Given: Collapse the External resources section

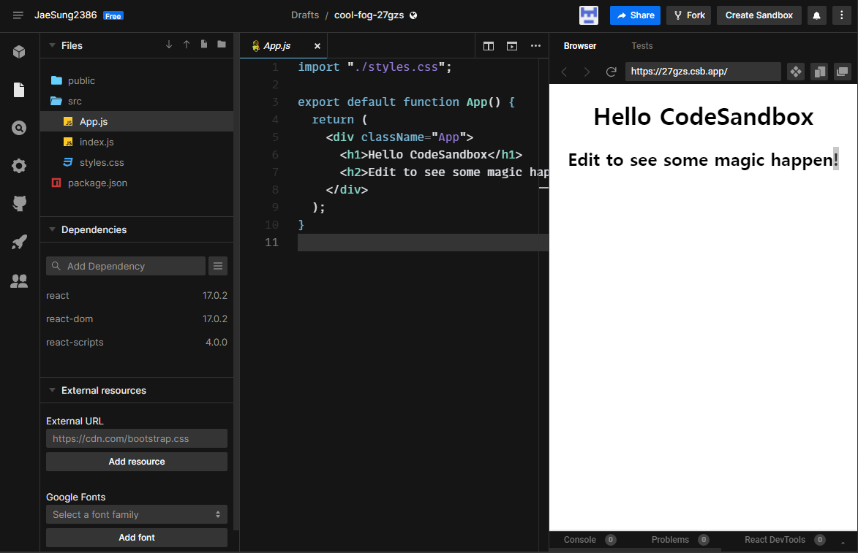Looking at the screenshot, I should coord(51,390).
